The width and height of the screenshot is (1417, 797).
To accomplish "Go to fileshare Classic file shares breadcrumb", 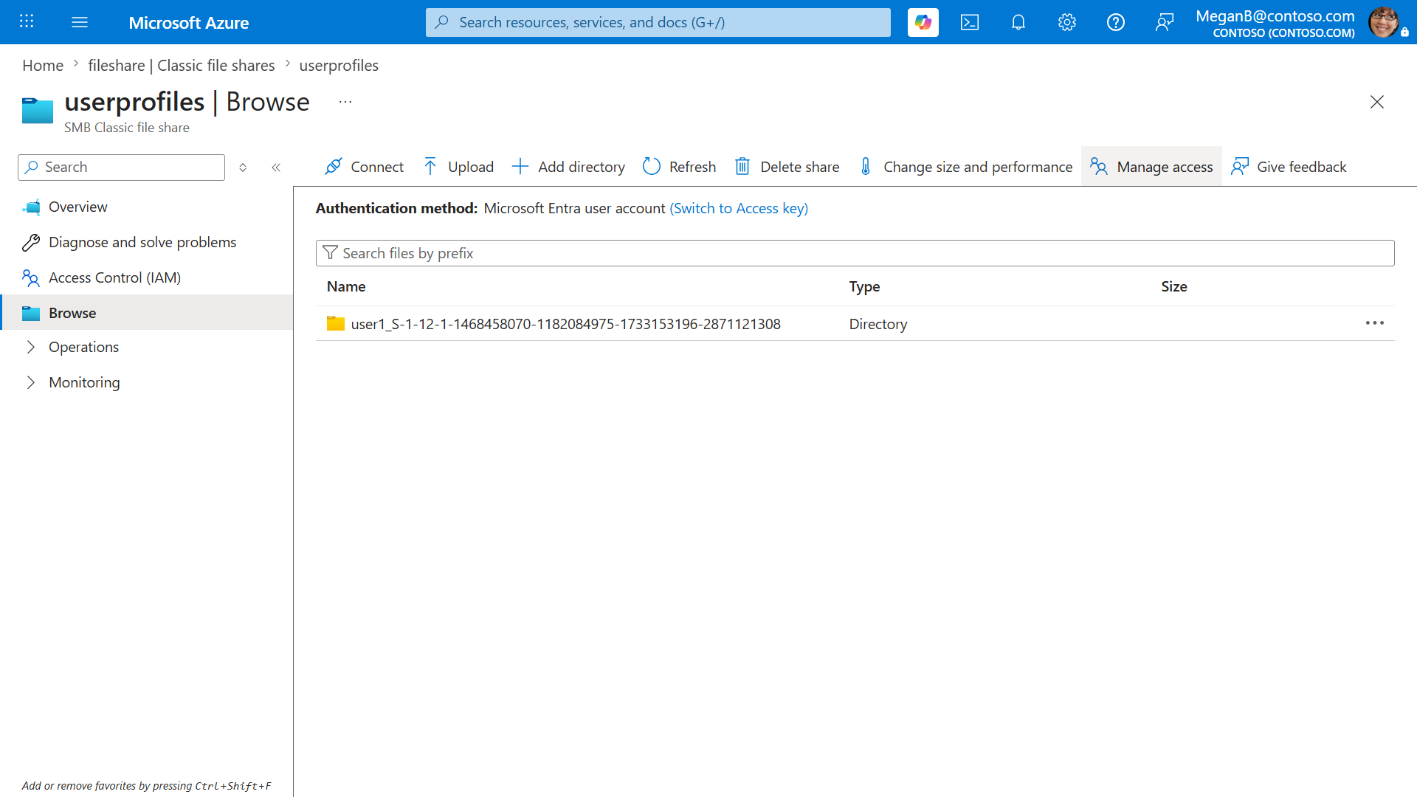I will coord(182,65).
